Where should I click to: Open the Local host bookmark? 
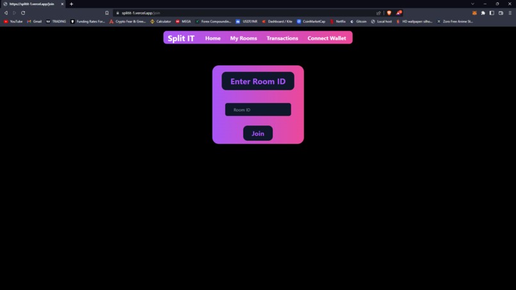382,21
